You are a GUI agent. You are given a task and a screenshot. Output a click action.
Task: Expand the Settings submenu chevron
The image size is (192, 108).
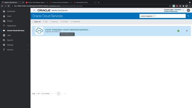[x=28, y=45]
